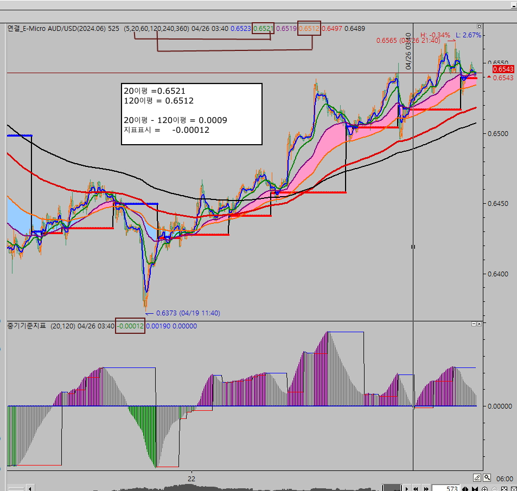Click the red 0.6543 current price tag
This screenshot has width=517, height=491.
coord(503,69)
